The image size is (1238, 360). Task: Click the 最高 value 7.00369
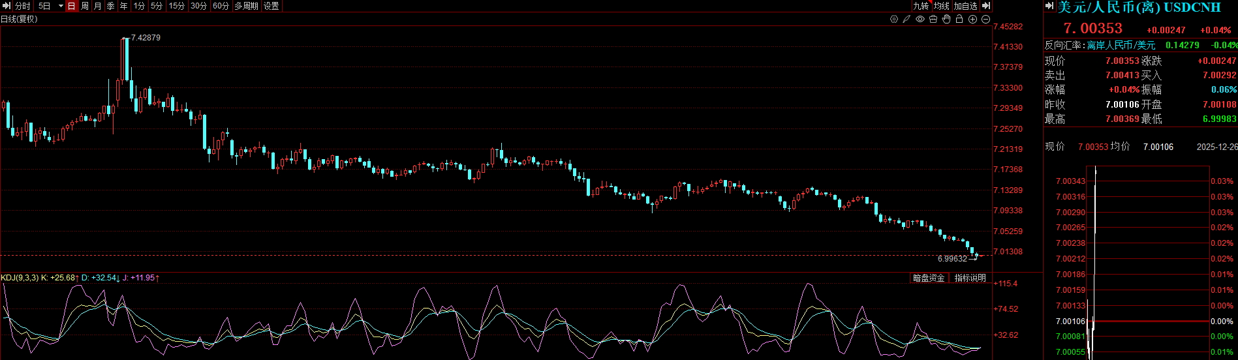[x=1122, y=119]
